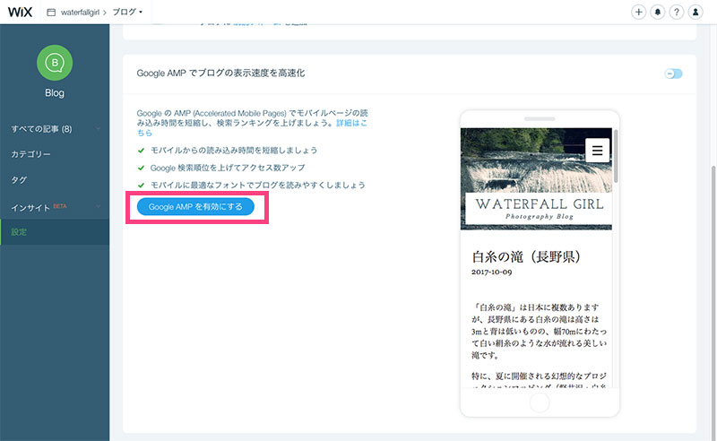The image size is (717, 441).
Task: Click the Blog label under the icon
Action: tap(55, 93)
